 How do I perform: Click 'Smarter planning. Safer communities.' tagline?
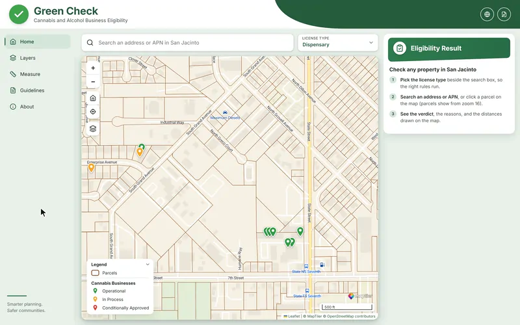coord(26,307)
